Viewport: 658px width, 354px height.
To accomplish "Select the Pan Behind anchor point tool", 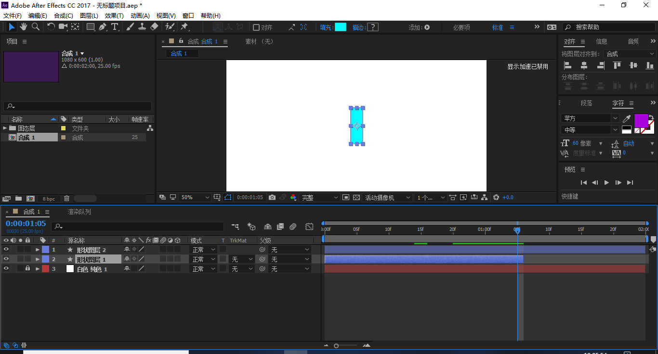I will coord(76,27).
